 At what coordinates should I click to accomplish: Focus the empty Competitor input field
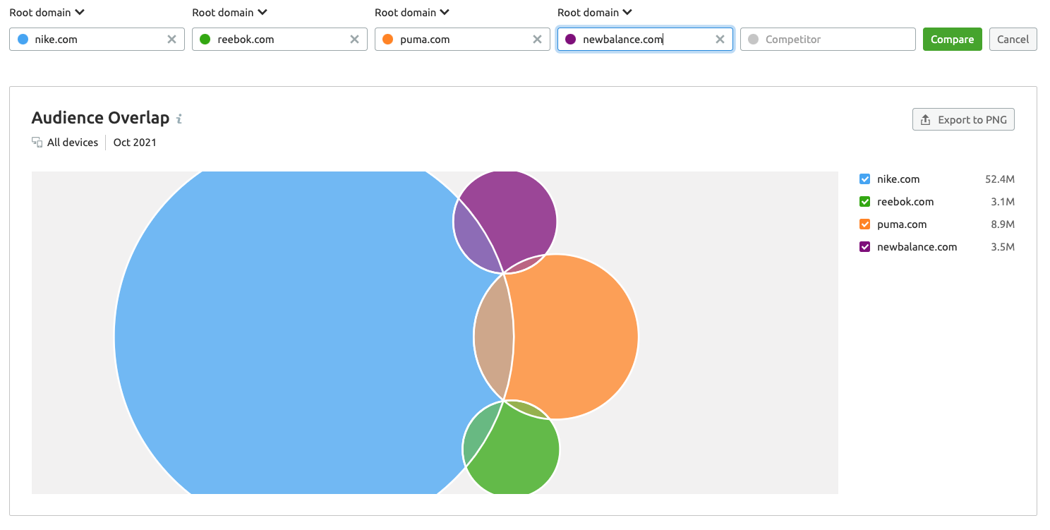(x=828, y=40)
